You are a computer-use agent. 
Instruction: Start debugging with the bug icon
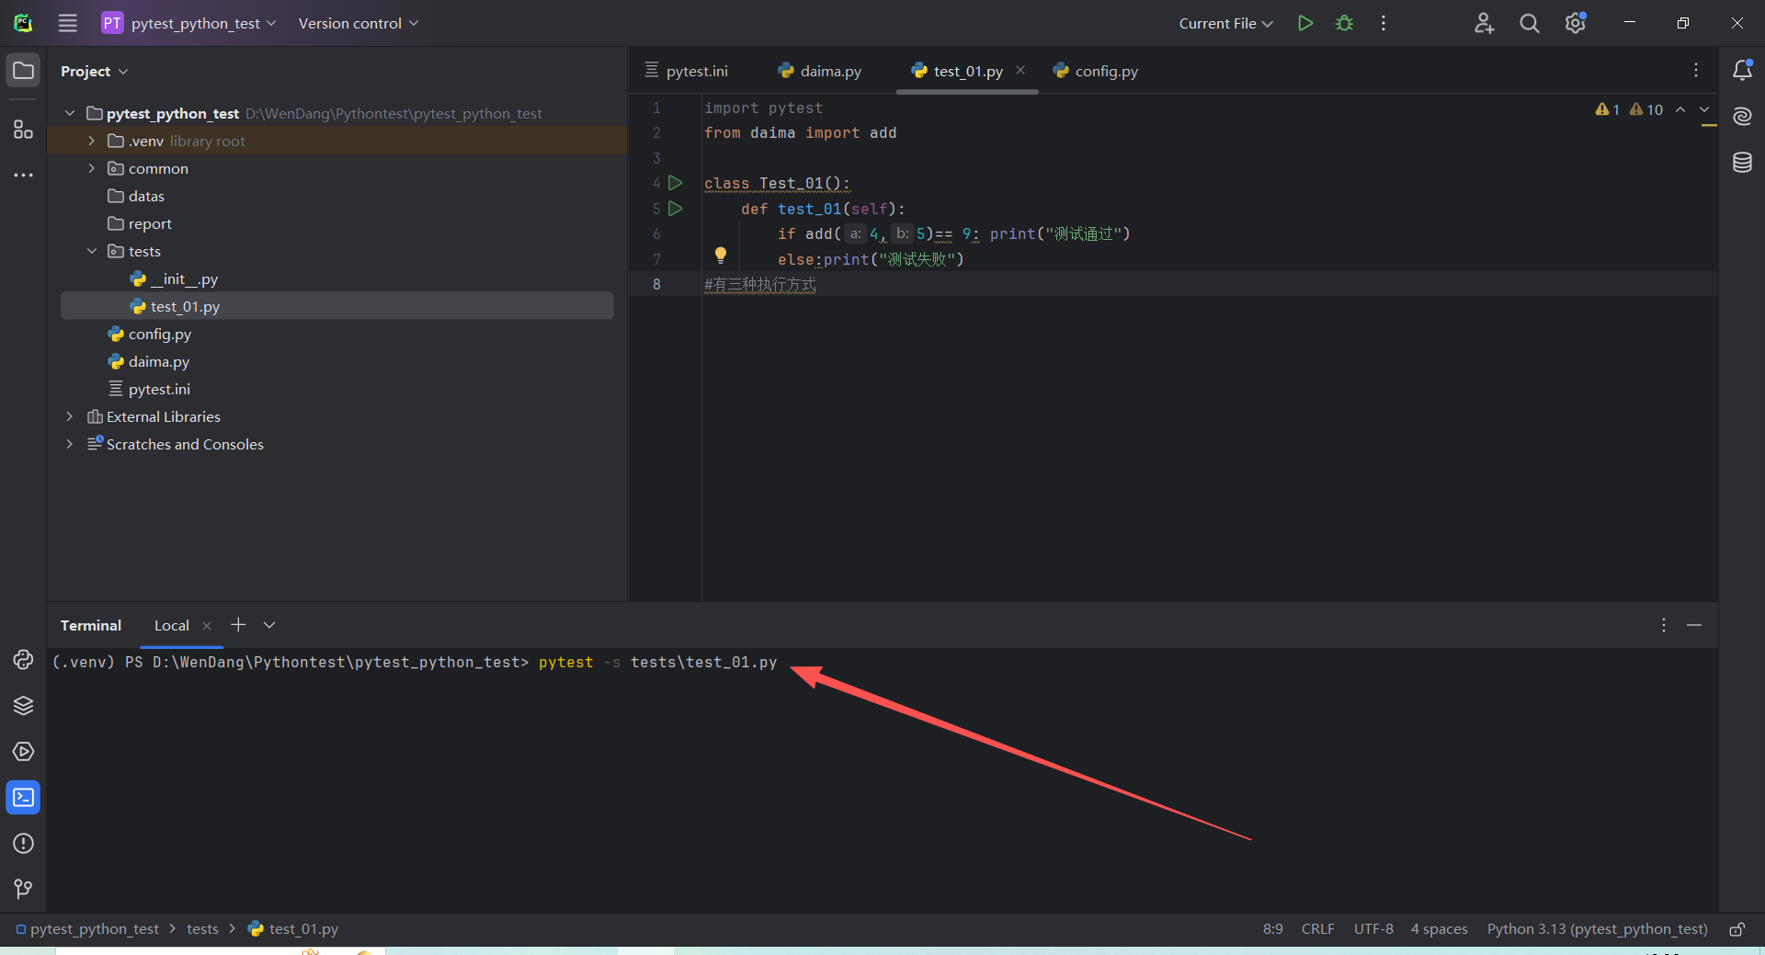(1344, 23)
